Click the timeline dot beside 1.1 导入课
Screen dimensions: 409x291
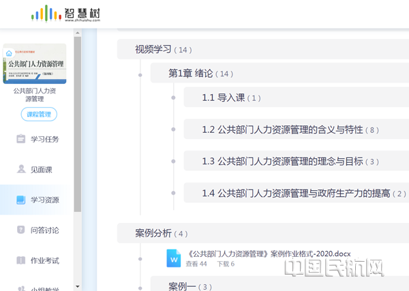pos(173,97)
